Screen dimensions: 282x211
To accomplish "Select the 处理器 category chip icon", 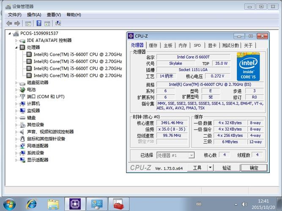I will pyautogui.click(x=22, y=47).
